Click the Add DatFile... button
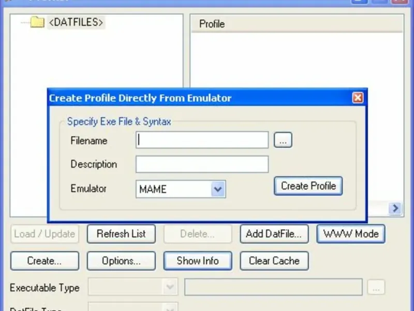The height and width of the screenshot is (311, 414). click(274, 234)
